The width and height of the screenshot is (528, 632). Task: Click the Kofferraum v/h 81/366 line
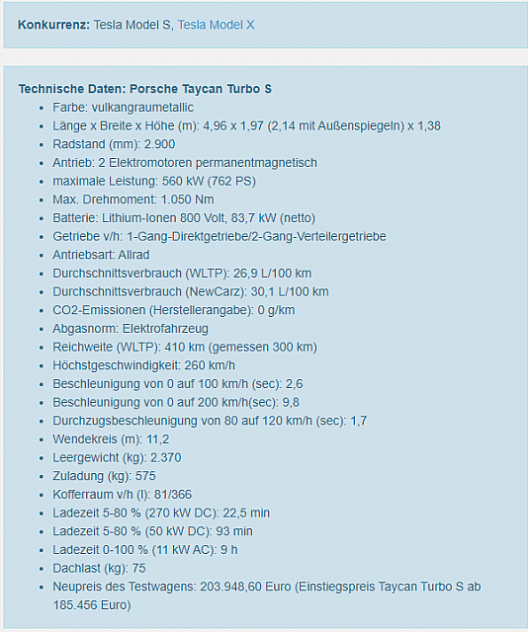123,495
